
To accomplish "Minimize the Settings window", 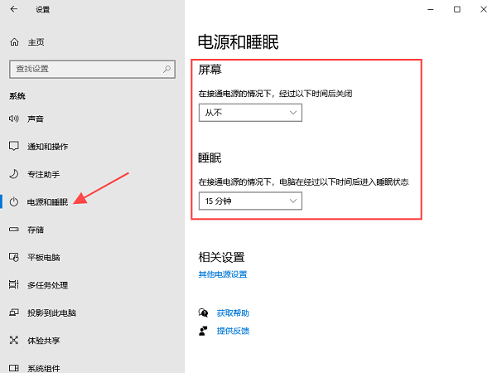I will click(431, 9).
